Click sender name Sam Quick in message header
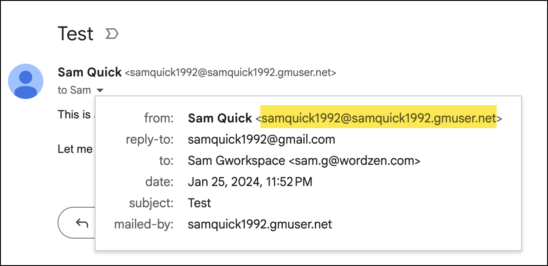Screen dimensions: 548x266 click(x=90, y=72)
